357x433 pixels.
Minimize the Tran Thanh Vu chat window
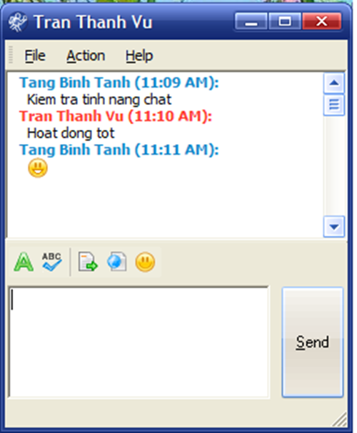(251, 21)
